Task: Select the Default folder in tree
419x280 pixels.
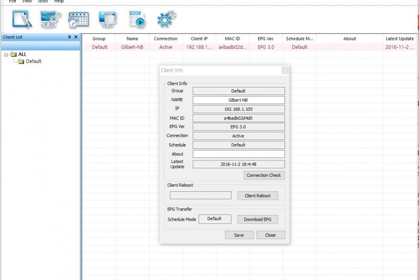Action: click(34, 61)
